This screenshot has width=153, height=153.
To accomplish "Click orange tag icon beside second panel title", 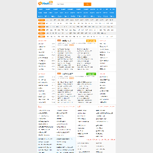I will coord(59,74).
